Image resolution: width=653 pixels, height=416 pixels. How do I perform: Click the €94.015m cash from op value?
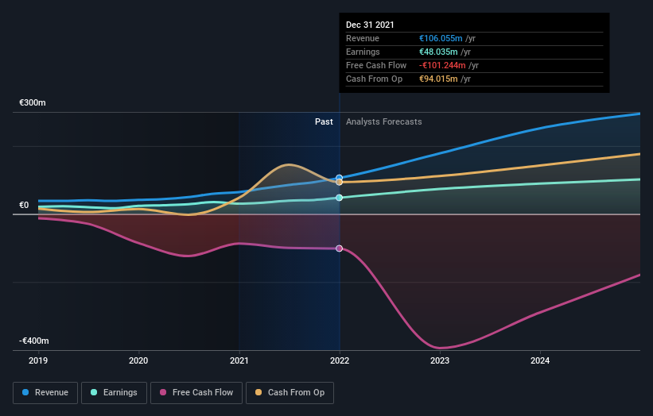point(438,79)
